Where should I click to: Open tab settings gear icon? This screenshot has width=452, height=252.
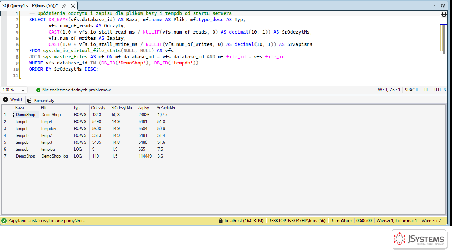(x=443, y=6)
